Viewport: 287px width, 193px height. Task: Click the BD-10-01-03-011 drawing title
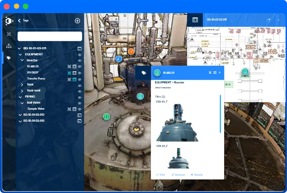tap(217, 20)
